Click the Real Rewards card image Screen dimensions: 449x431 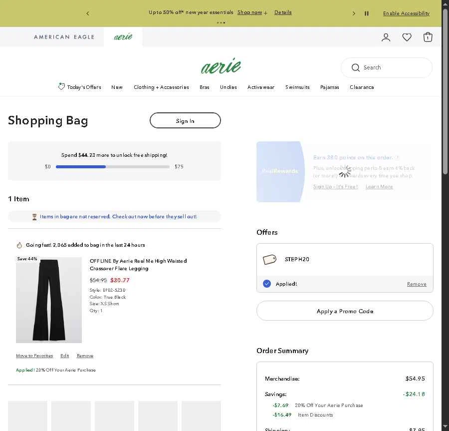point(280,172)
